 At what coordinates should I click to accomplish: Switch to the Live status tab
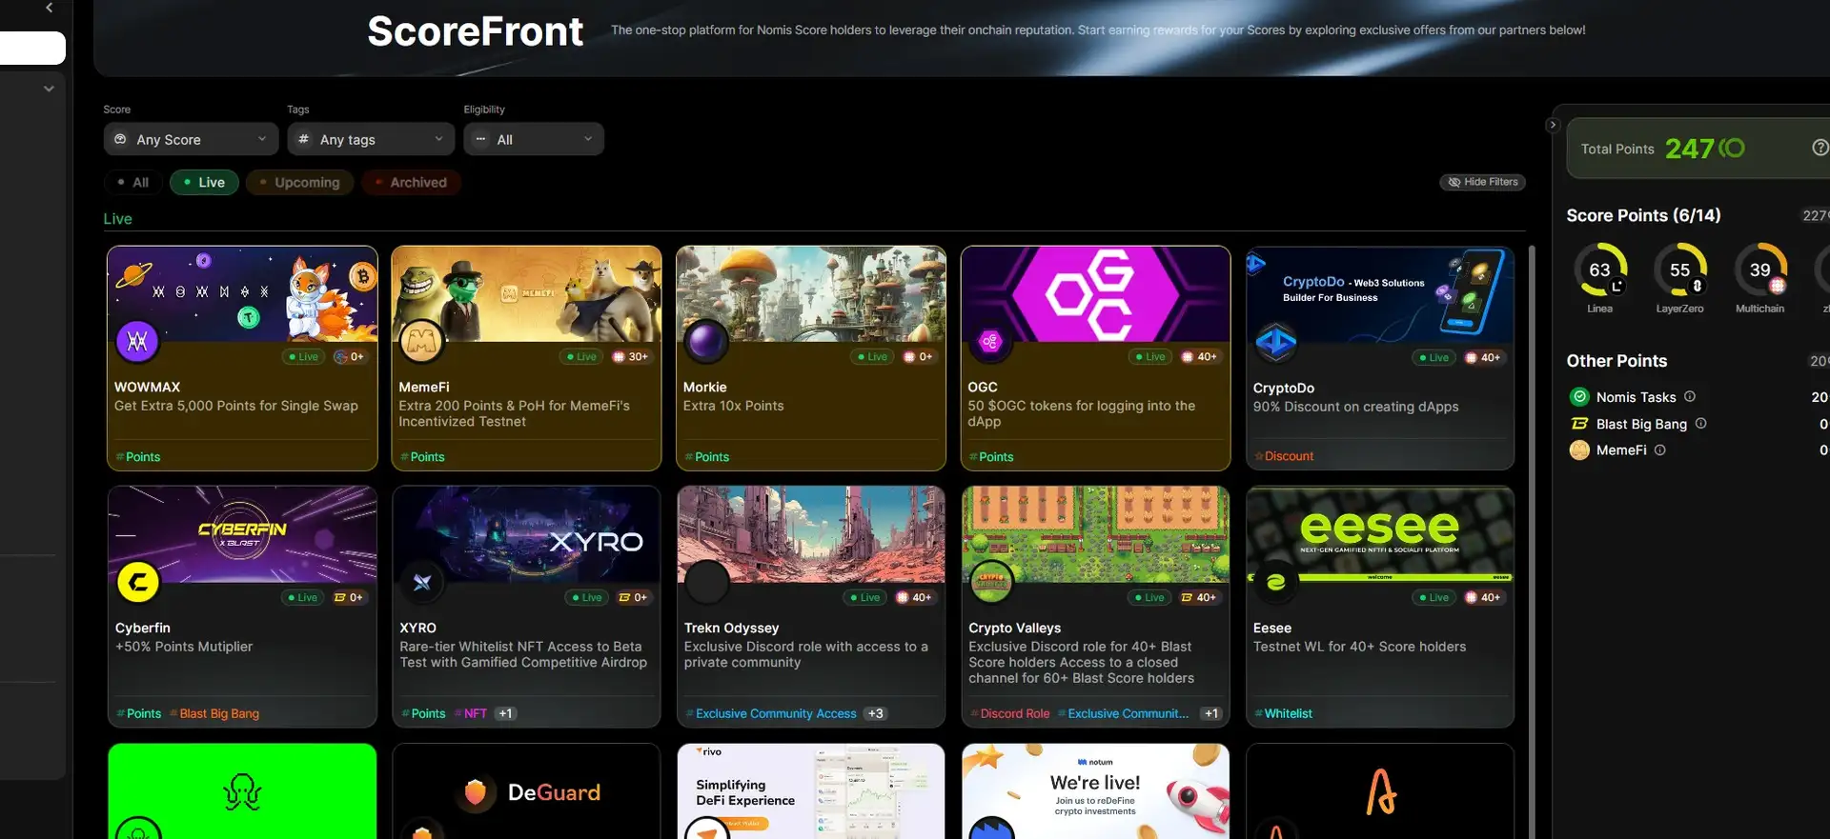point(204,183)
